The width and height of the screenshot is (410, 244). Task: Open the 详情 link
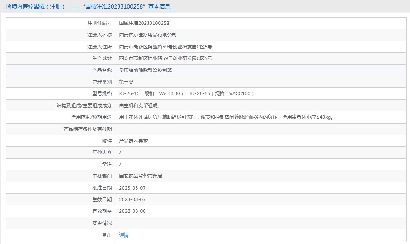point(124,235)
